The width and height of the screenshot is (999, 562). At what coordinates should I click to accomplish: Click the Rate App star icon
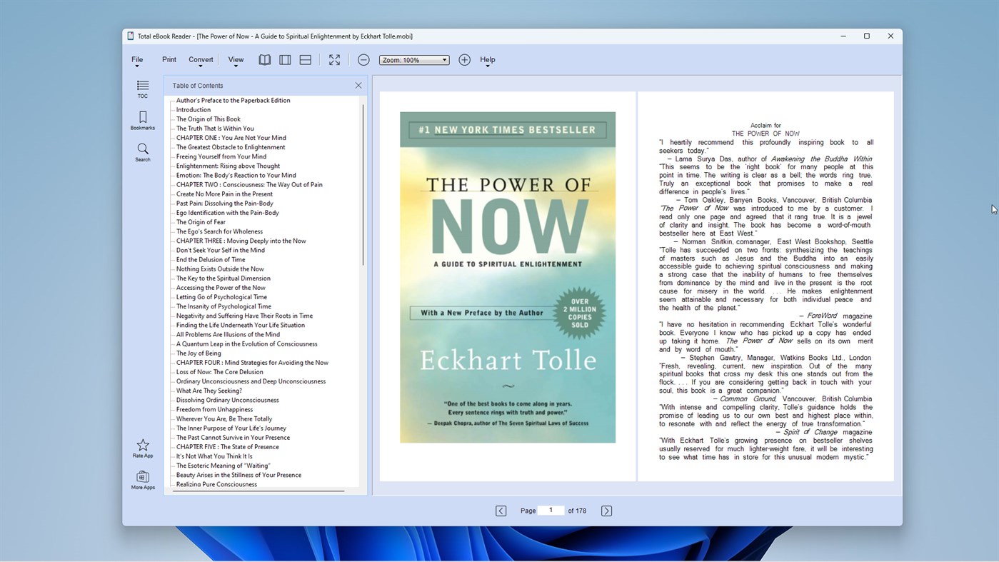(x=142, y=446)
